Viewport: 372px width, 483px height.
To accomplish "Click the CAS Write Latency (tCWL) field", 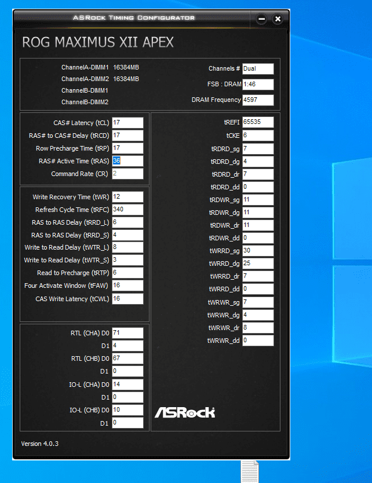I will click(x=127, y=299).
